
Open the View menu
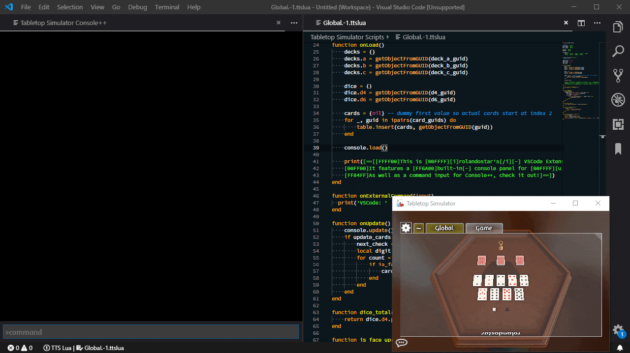(x=97, y=7)
